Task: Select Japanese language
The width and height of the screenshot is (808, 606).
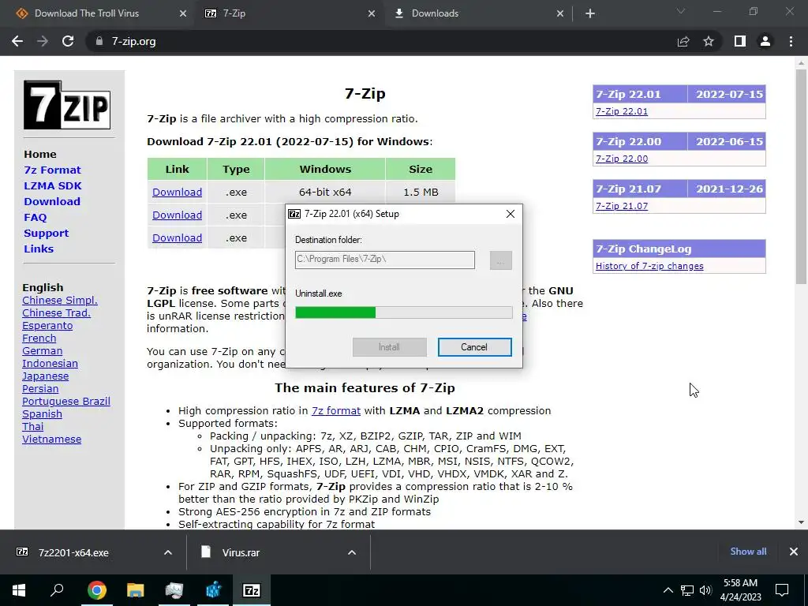Action: coord(45,376)
